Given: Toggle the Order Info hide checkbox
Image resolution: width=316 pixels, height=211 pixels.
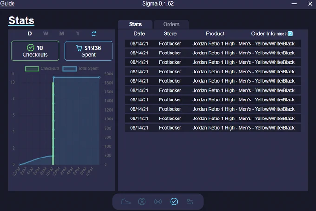Looking at the screenshot, I should coord(290,33).
